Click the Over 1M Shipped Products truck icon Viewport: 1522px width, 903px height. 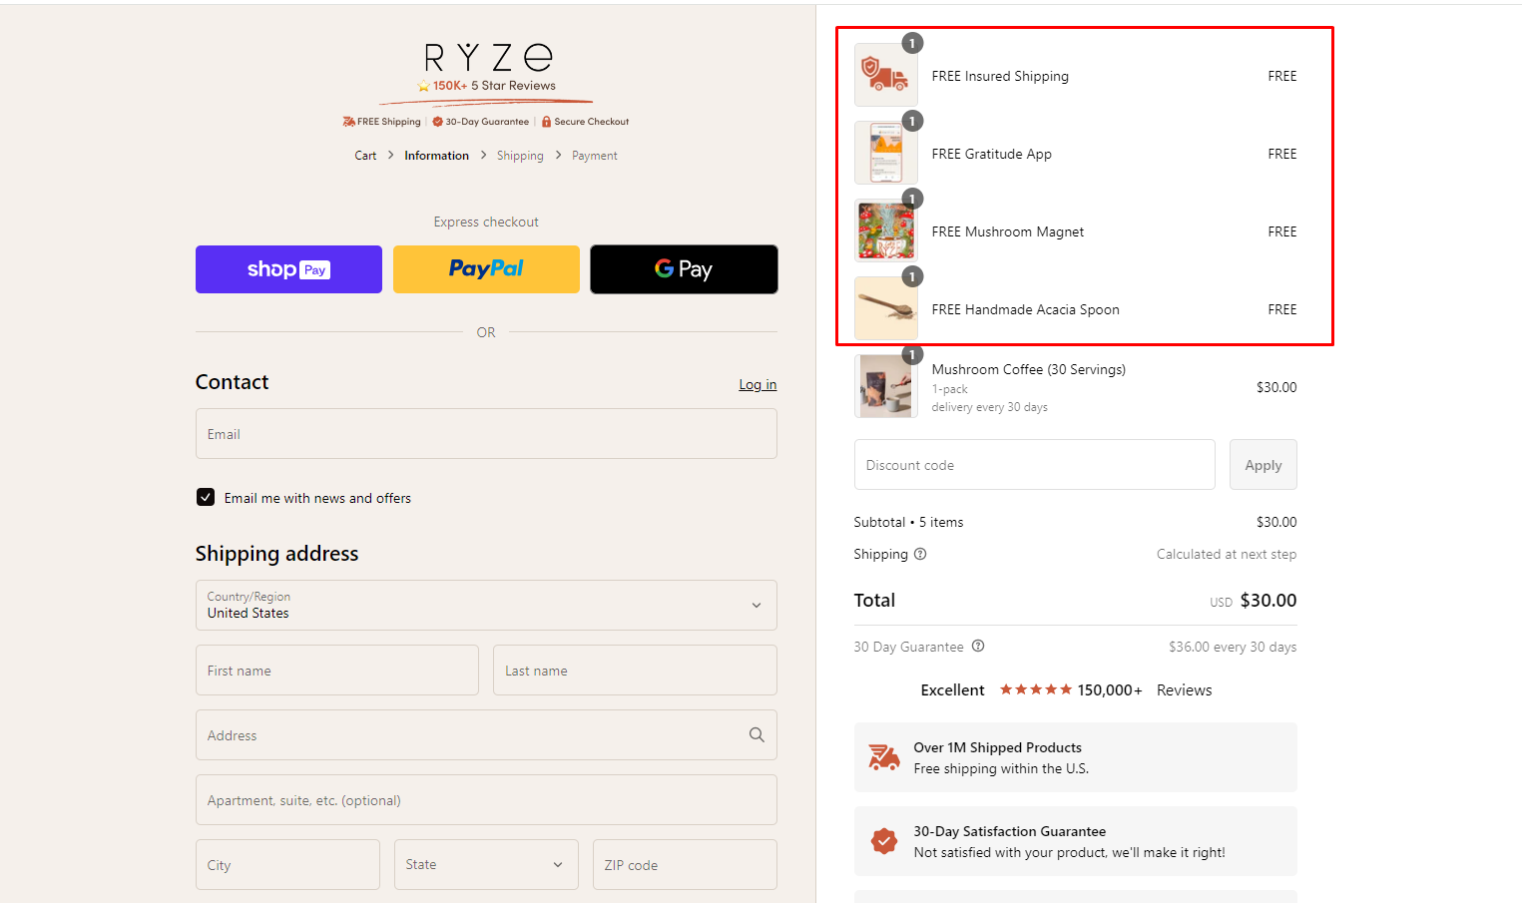pos(883,757)
